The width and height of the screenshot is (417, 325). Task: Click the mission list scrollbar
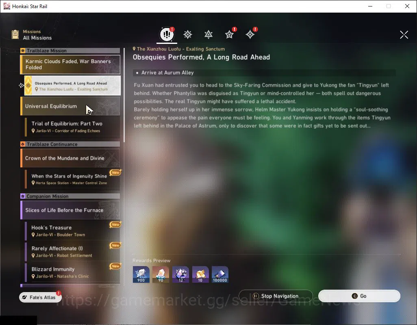(x=124, y=95)
